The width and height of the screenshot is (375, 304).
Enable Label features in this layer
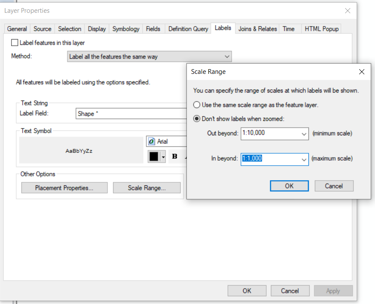[x=15, y=43]
